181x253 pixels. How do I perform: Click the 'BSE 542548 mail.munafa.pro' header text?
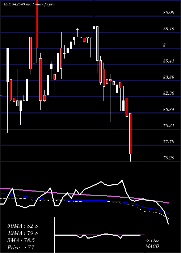tap(29, 4)
